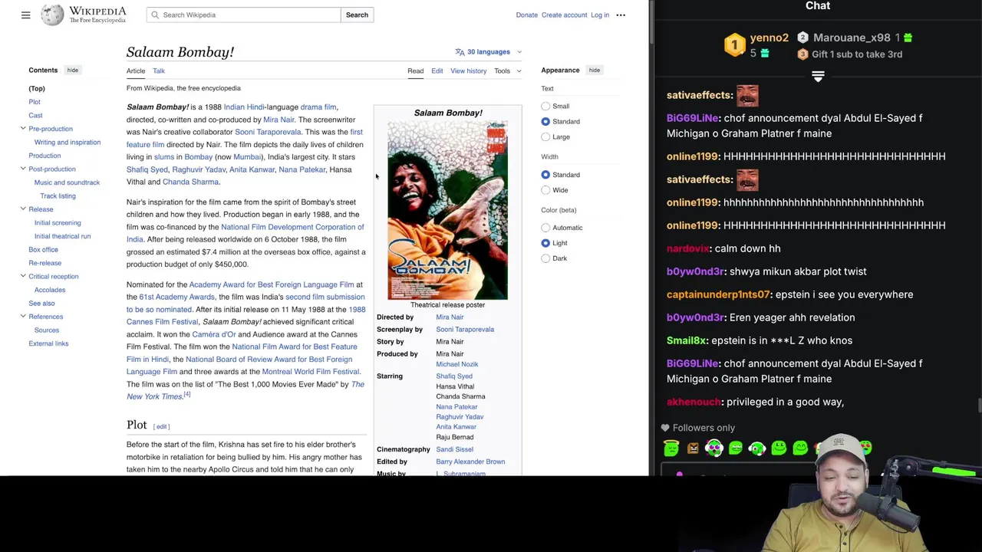This screenshot has height=552, width=982.
Task: Open the Salaam Bombay poster image
Action: 447,210
